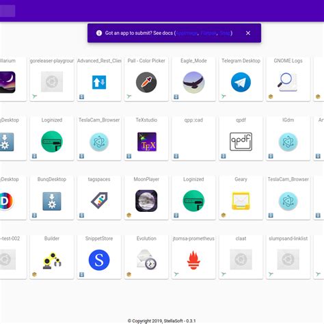
Task: Click the flatpak badge on Builder card
Action: click(34, 274)
